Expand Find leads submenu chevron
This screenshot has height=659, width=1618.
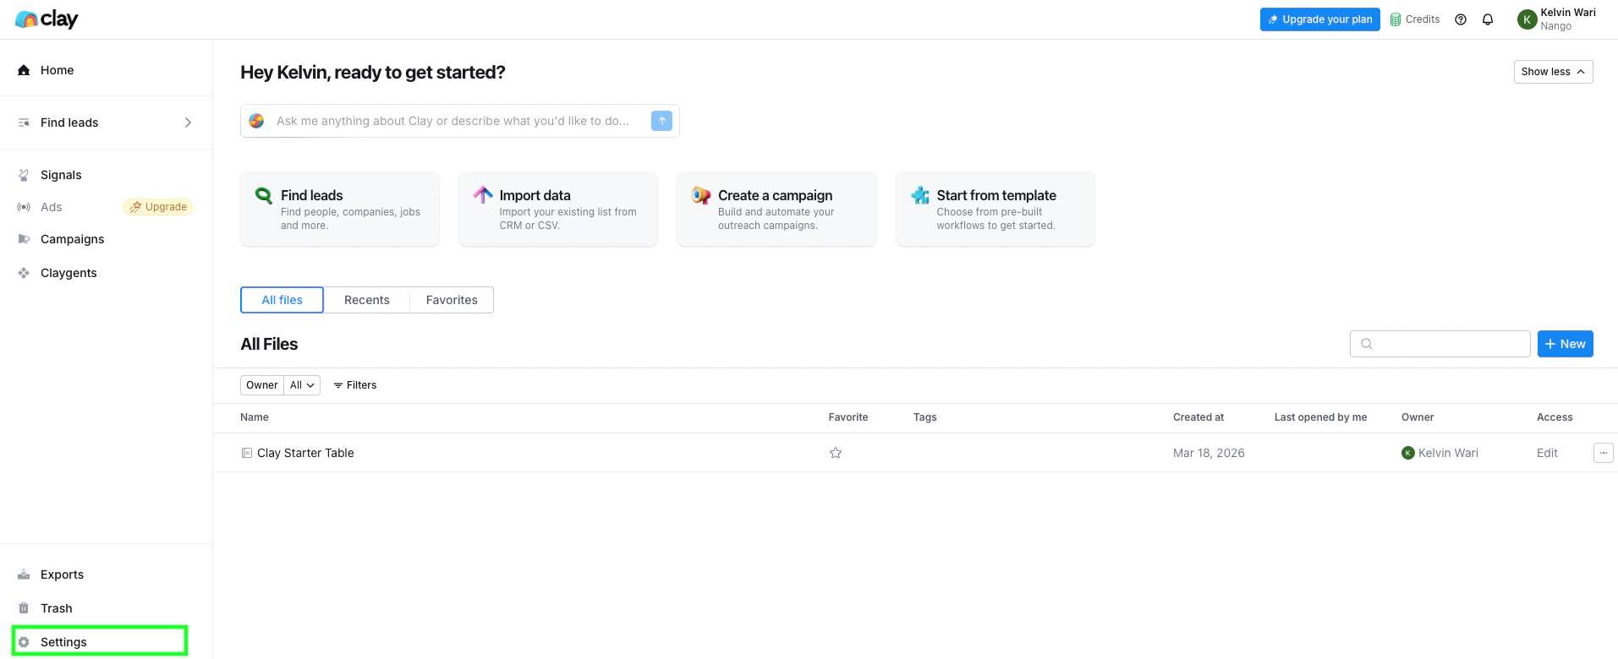coord(188,123)
